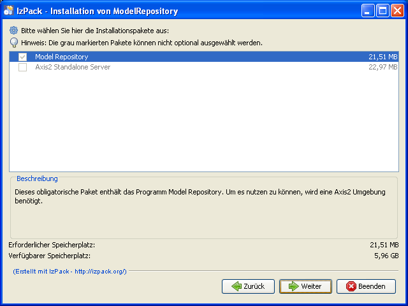Viewport: 408px width, 306px height.
Task: Click the Erforderlicher Speicherplatz label
Action: coord(52,245)
